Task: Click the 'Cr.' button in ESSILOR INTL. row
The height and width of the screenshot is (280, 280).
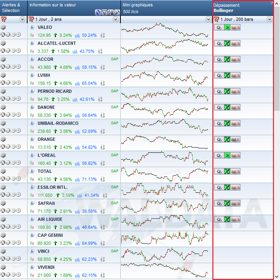Action: pyautogui.click(x=219, y=187)
